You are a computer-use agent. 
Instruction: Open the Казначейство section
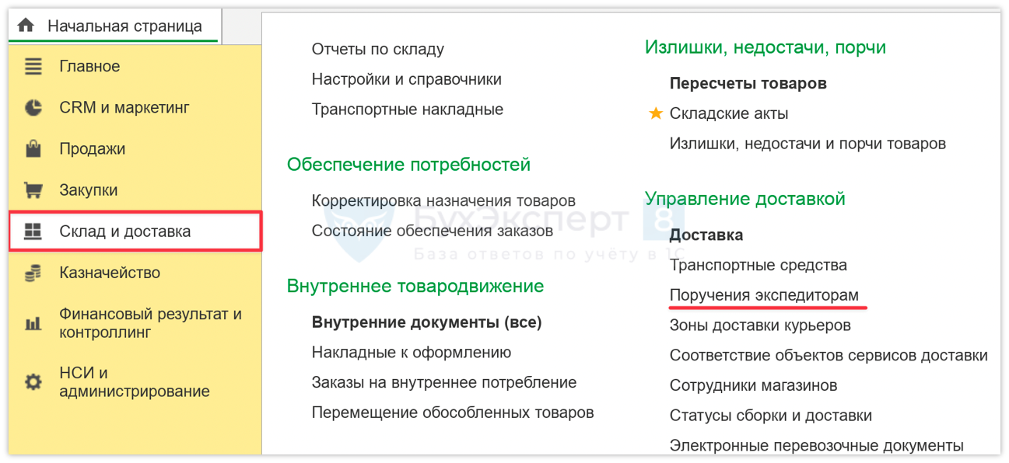110,273
